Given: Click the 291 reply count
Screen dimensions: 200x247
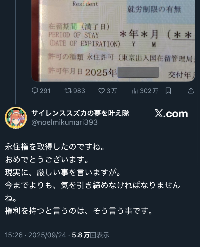Looking at the screenshot, I should (45, 91).
